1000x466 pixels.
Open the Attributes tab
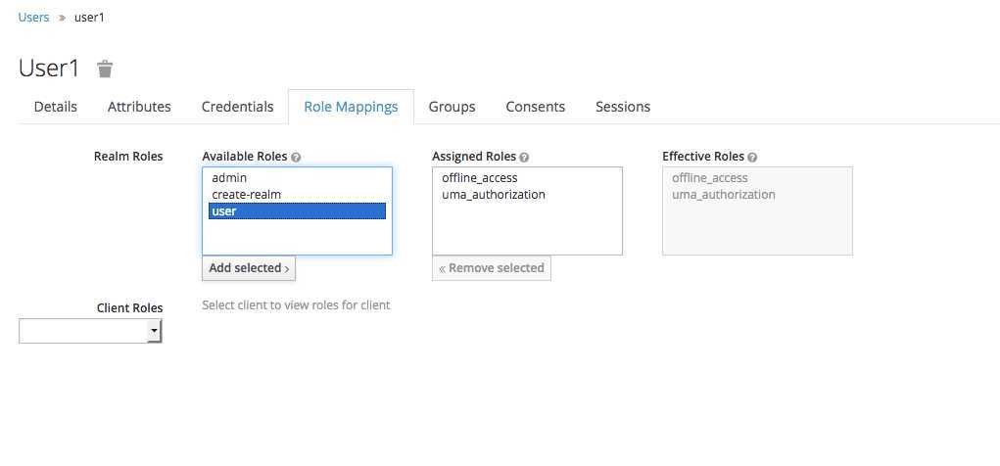(x=139, y=107)
